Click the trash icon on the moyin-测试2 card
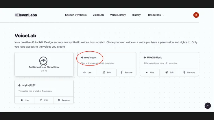The height and width of the screenshot is (120, 214). coord(59,100)
